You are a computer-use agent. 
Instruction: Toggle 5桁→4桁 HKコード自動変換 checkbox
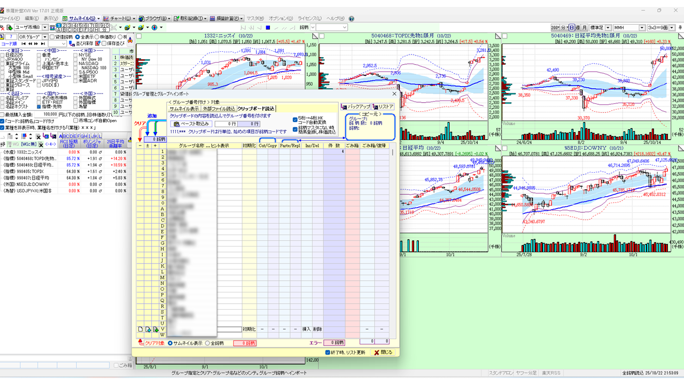click(296, 120)
